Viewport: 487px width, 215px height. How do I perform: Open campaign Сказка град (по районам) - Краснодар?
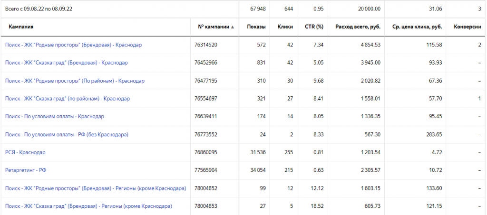point(68,99)
